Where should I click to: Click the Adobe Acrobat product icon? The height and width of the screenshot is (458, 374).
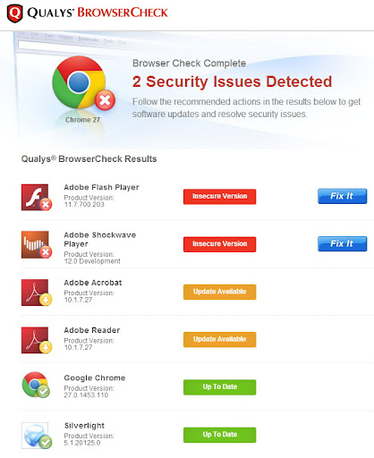(37, 293)
